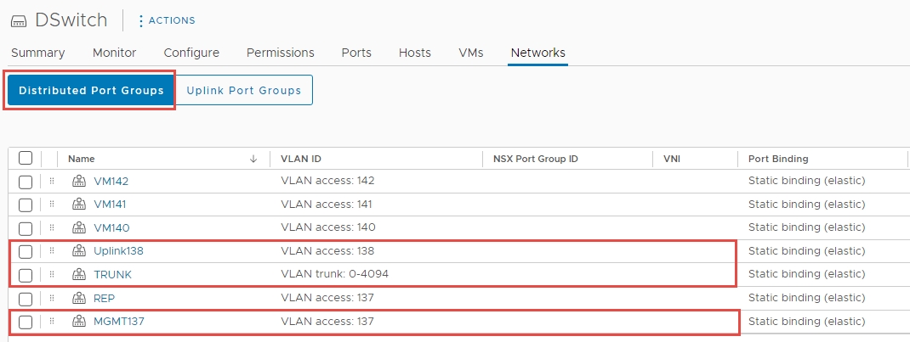
Task: Click the VM142 port group icon
Action: [80, 181]
